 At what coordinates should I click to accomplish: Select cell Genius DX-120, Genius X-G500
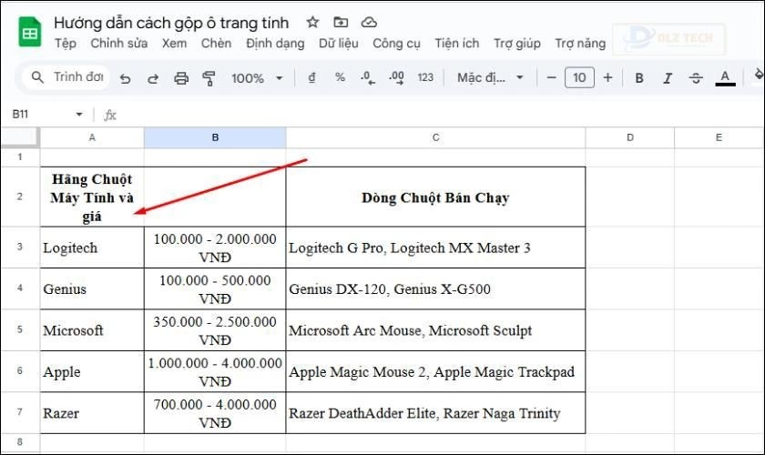435,288
